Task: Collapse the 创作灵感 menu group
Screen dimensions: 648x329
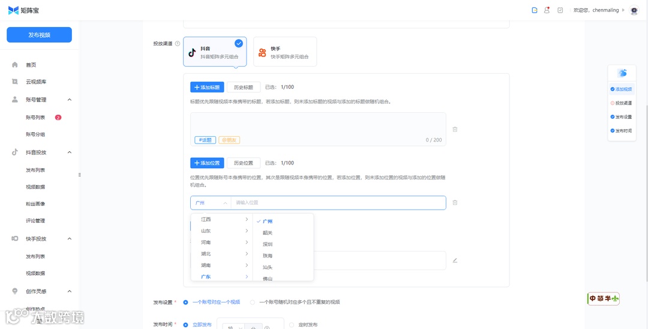Action: (x=70, y=291)
